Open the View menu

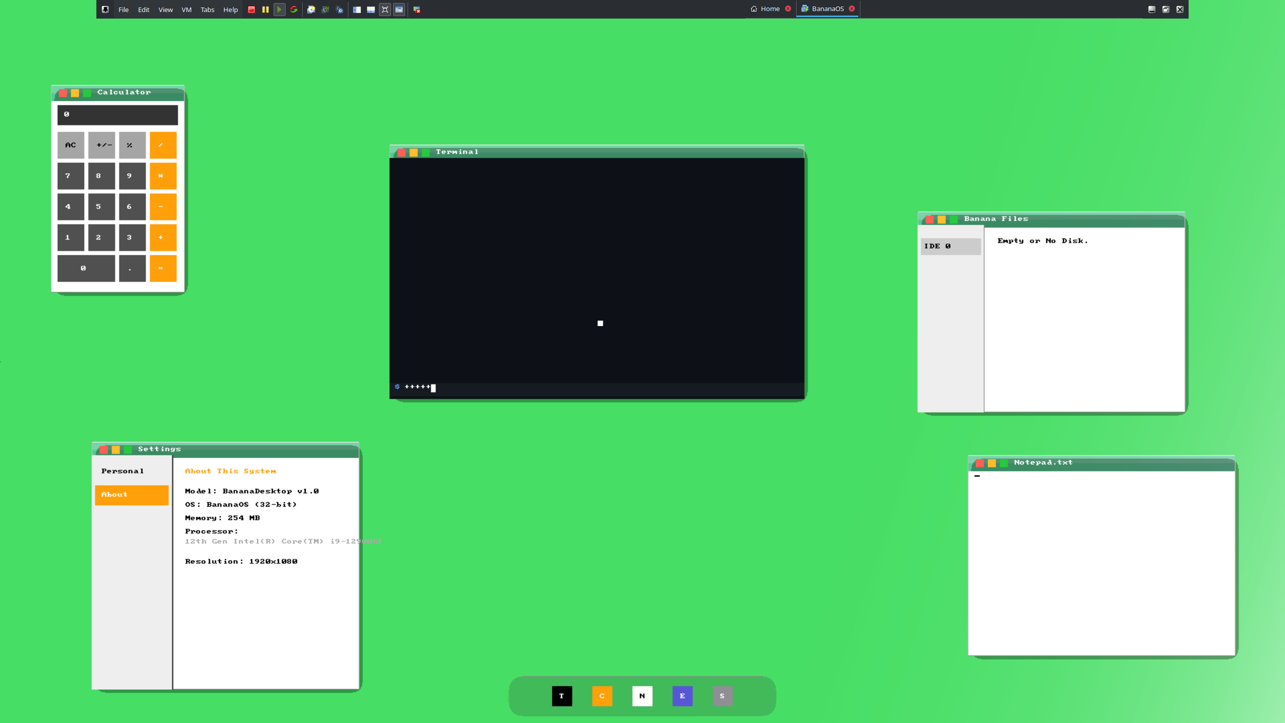[x=165, y=10]
